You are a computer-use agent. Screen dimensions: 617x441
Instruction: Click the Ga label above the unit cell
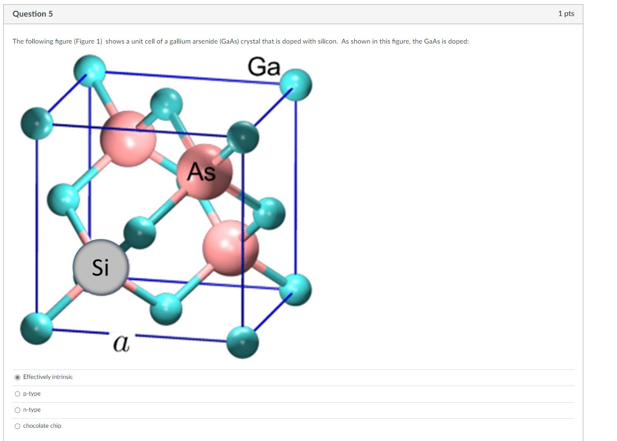click(x=264, y=67)
